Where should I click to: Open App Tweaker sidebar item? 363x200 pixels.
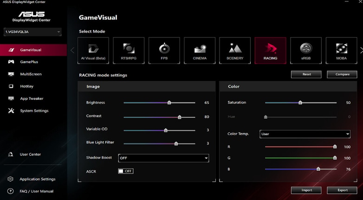31,98
